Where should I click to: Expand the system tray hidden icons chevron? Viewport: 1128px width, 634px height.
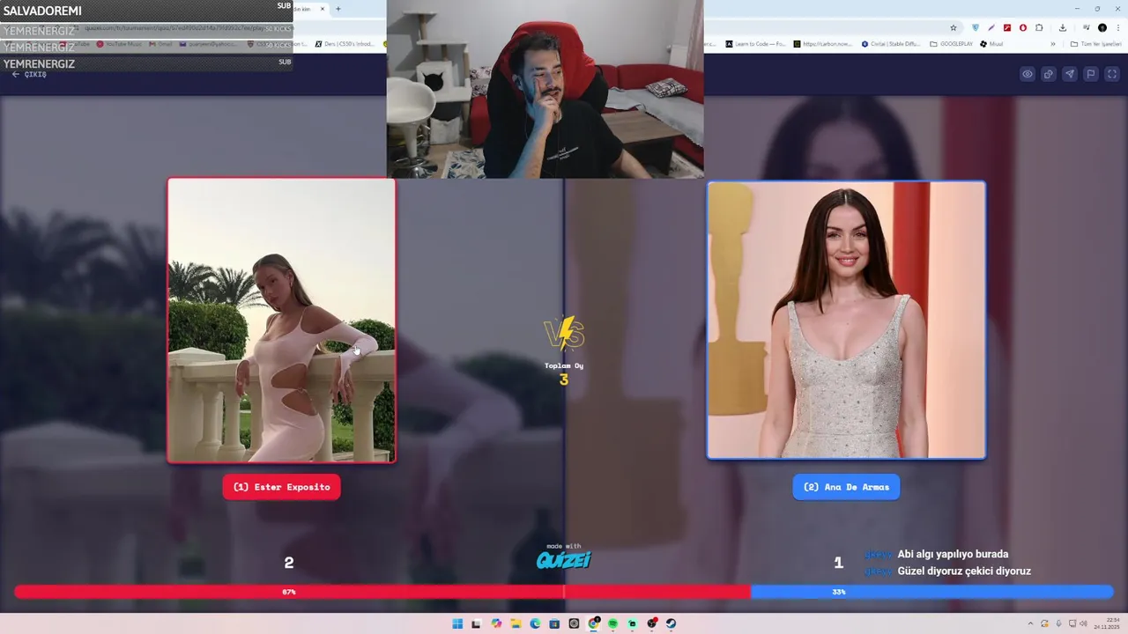point(1030,623)
